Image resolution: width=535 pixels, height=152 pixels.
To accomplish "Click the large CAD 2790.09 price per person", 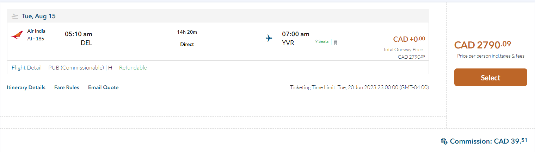I will click(x=482, y=45).
